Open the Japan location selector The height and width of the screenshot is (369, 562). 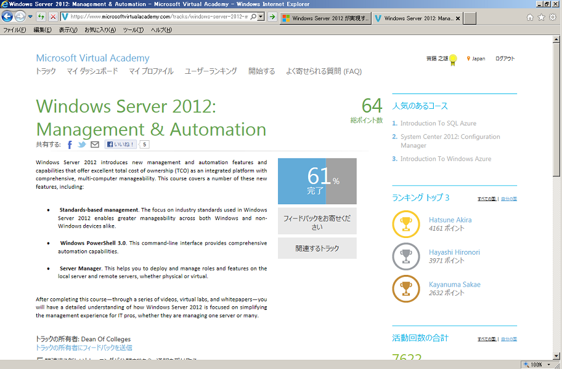coord(476,59)
